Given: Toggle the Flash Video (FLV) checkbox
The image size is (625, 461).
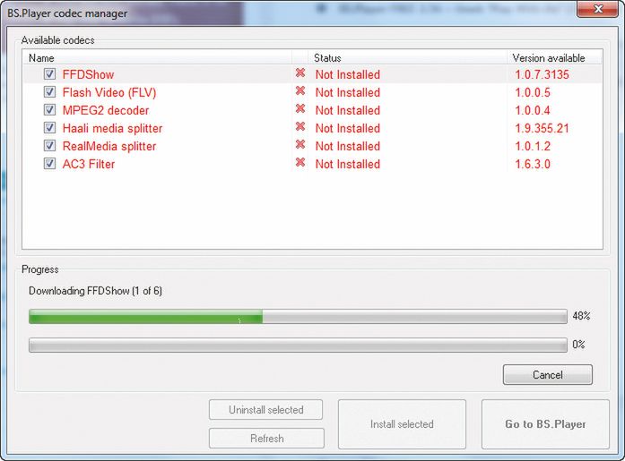Looking at the screenshot, I should [x=49, y=92].
